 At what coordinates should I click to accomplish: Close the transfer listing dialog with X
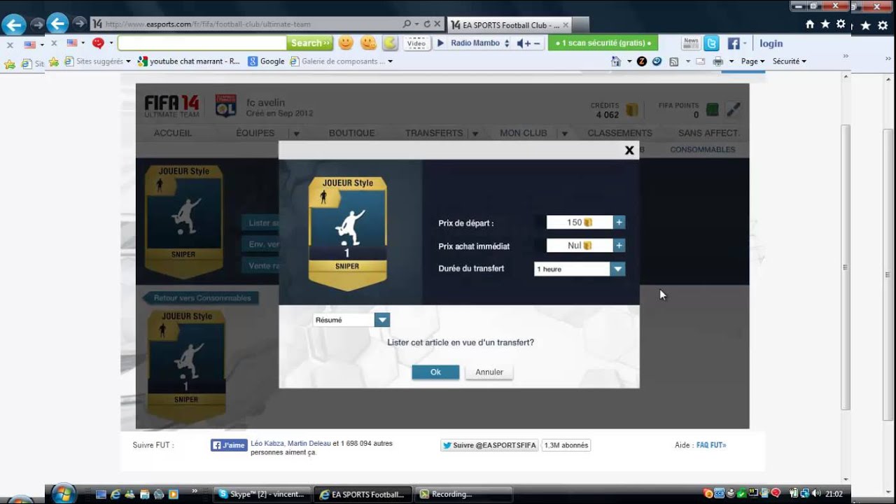(629, 150)
